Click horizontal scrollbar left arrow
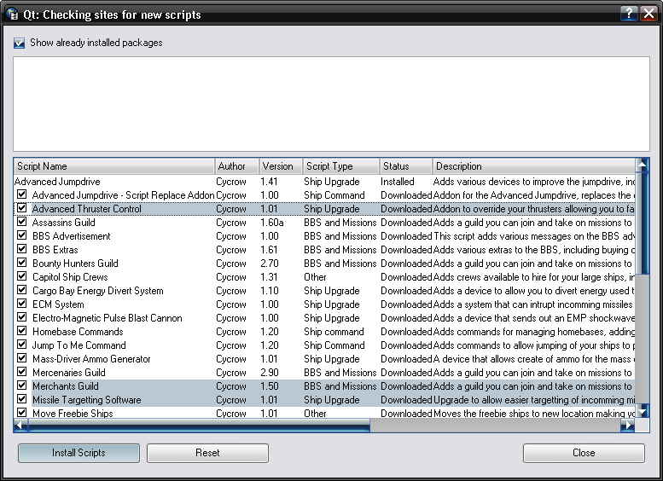Screen dimensions: 663x481 click(20, 426)
